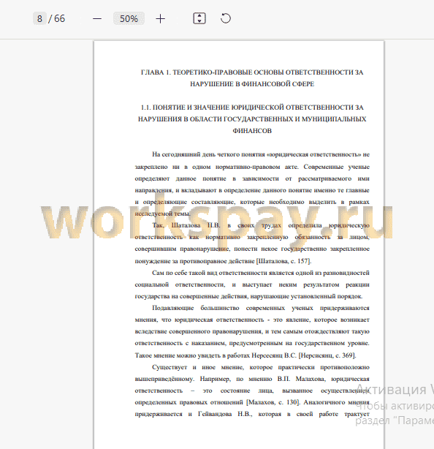434x449 pixels.
Task: Click the section 1.1 ПОНЯТИЕ И ЗНАЧЕНИЕ heading
Action: pyautogui.click(x=252, y=119)
